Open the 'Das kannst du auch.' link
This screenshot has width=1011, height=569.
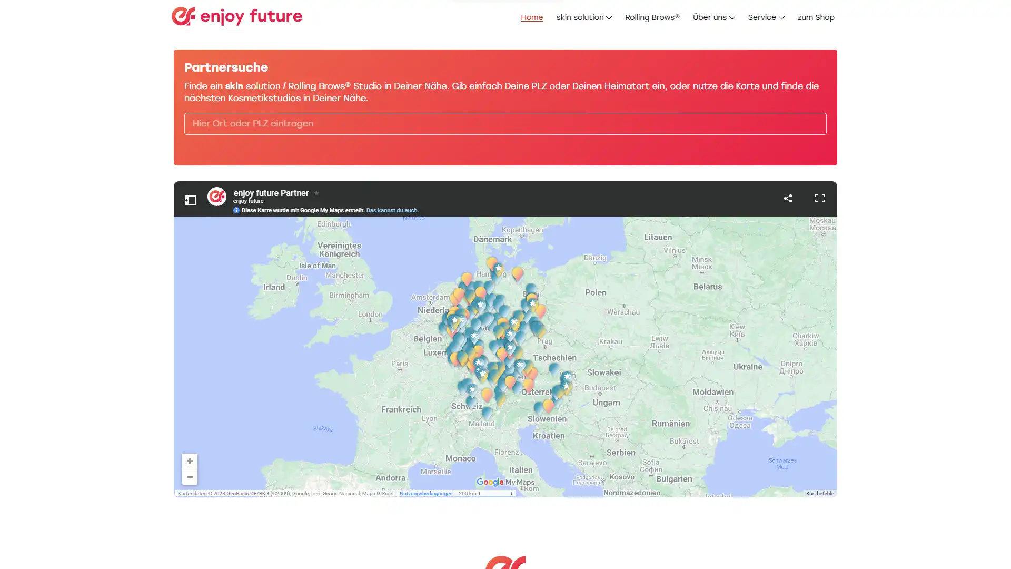coord(392,210)
